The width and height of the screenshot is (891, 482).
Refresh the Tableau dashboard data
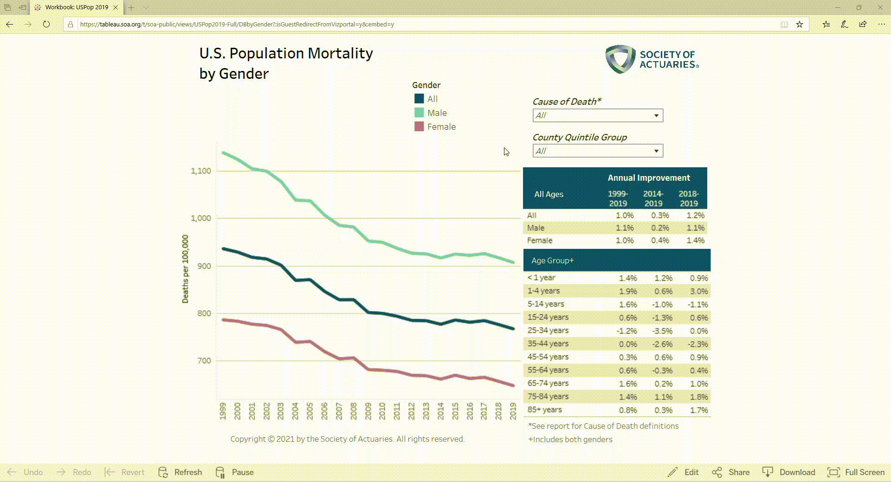click(187, 472)
